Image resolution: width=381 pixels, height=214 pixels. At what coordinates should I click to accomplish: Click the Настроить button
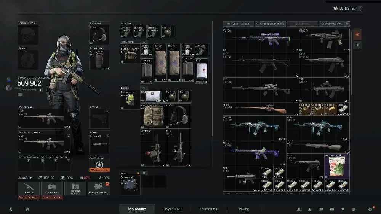click(52, 189)
